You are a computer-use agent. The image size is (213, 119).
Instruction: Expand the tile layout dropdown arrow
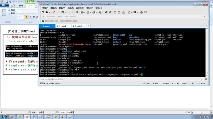pos(137,13)
